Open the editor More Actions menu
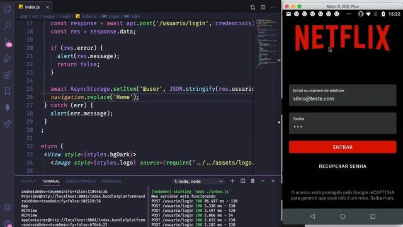 (x=273, y=7)
